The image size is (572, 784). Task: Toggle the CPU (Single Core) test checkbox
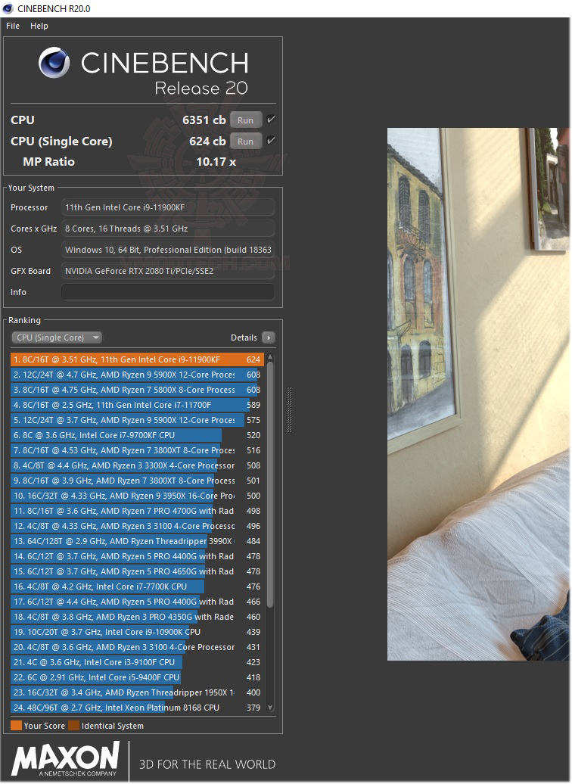click(271, 141)
